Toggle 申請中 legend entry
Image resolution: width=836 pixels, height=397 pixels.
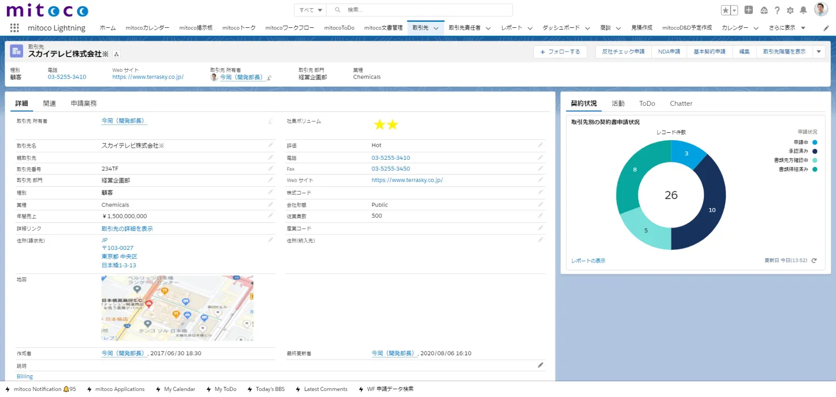(805, 143)
